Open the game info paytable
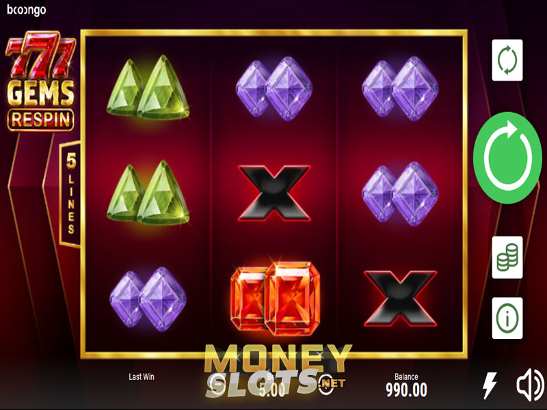Viewport: 547px width, 410px height. point(507,318)
